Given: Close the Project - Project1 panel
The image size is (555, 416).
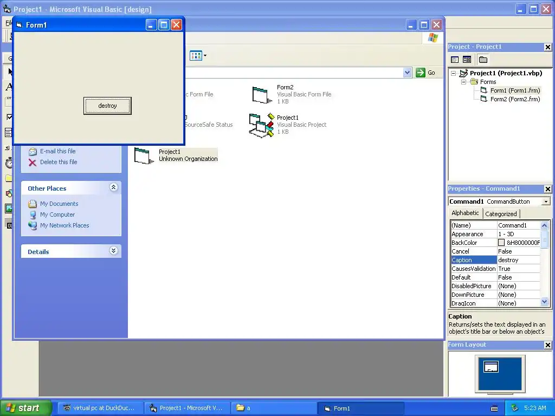Looking at the screenshot, I should (547, 47).
